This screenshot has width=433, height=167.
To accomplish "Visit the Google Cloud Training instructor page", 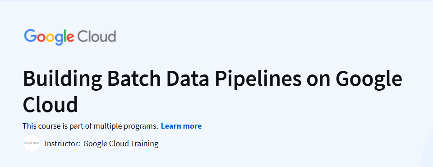I will pyautogui.click(x=121, y=144).
